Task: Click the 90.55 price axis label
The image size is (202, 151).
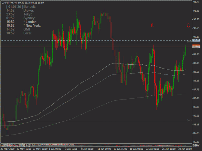Action: (196, 28)
